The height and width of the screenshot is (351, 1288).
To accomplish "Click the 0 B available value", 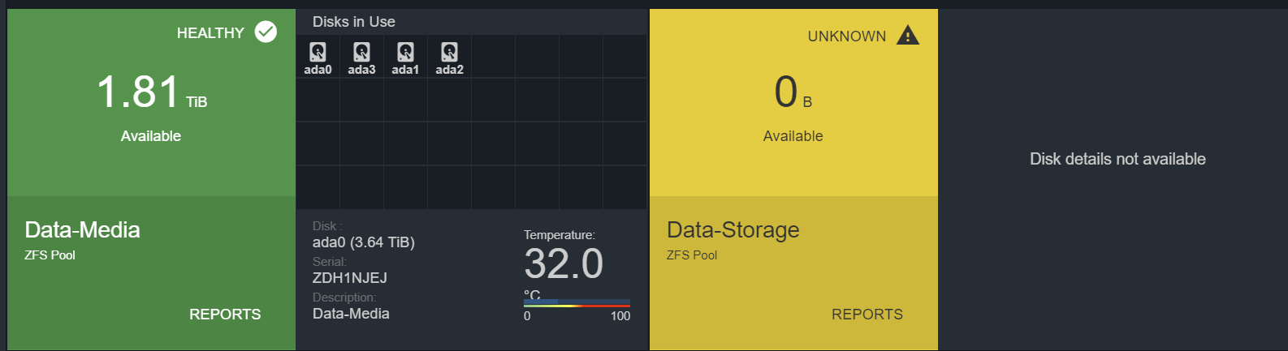I will pyautogui.click(x=793, y=92).
